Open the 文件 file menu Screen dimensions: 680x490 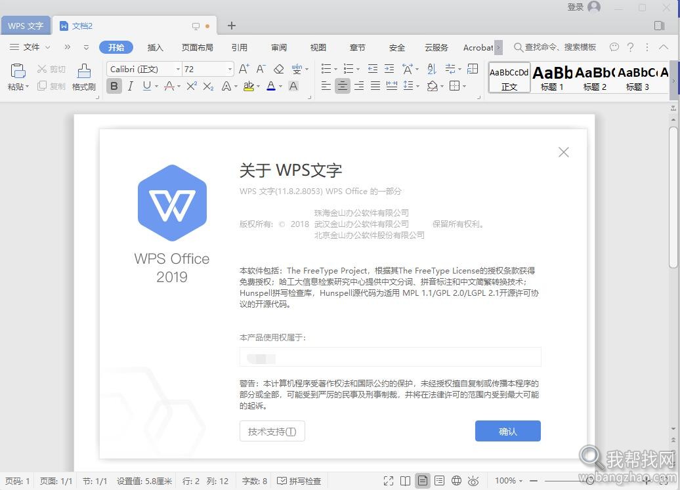click(x=30, y=47)
